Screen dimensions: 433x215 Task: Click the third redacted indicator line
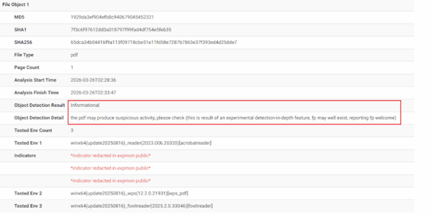[111, 181]
